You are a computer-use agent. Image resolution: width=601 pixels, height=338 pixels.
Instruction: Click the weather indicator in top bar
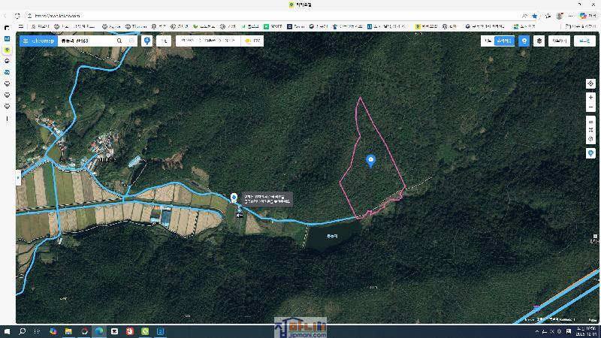click(252, 41)
